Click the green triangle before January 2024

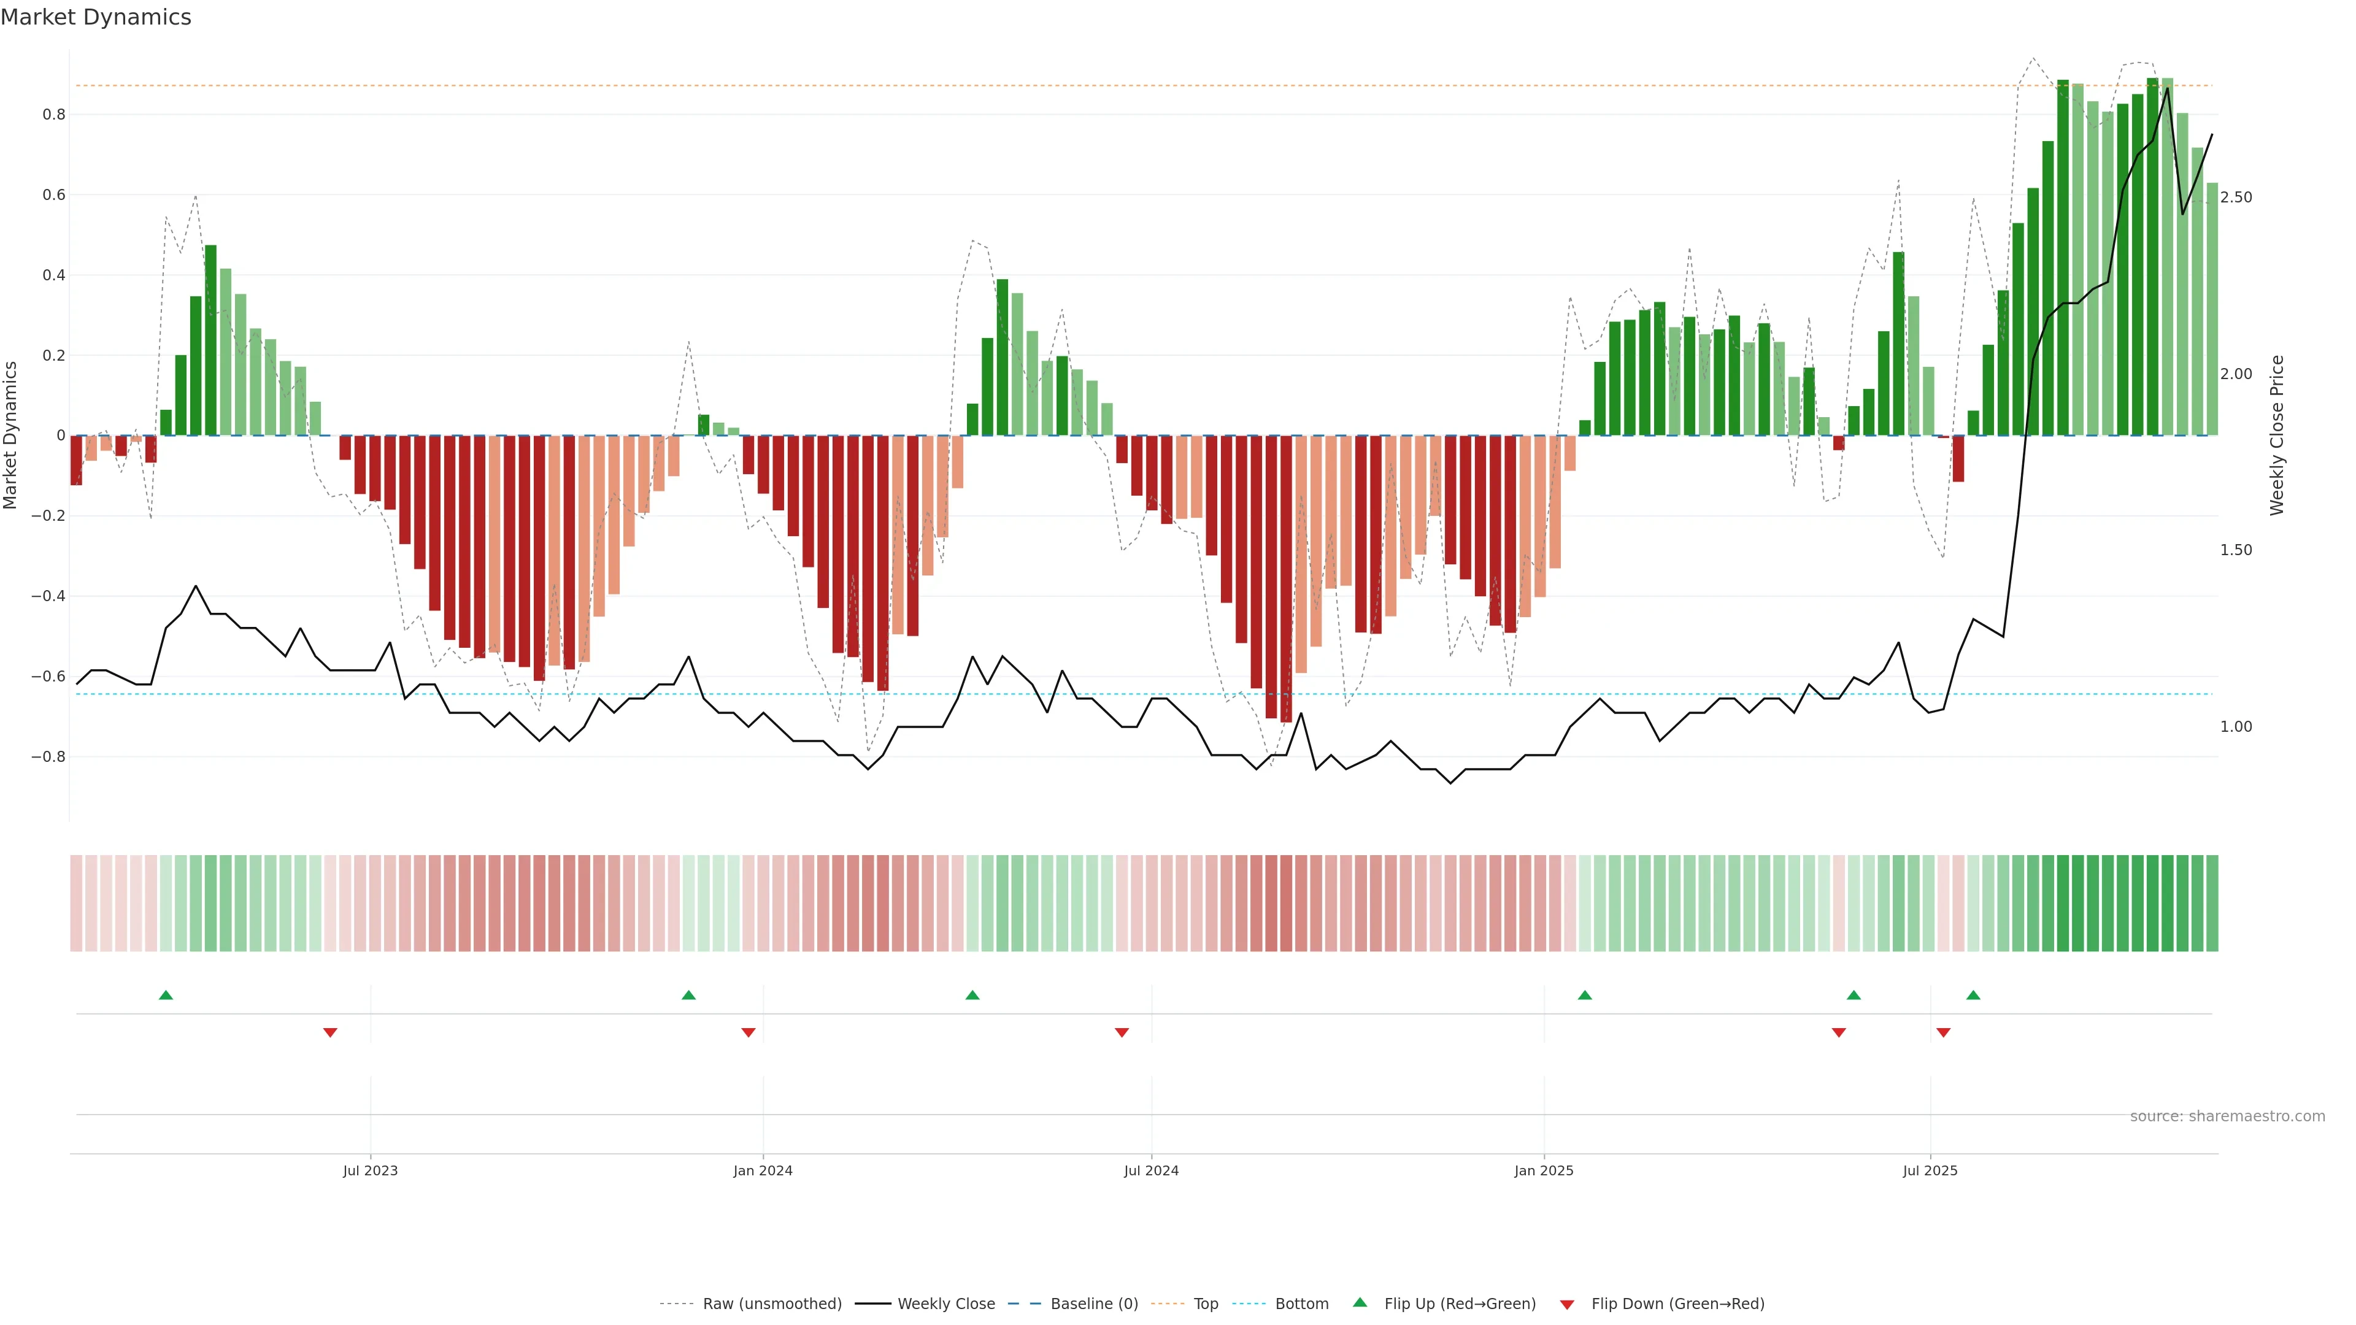pyautogui.click(x=688, y=995)
